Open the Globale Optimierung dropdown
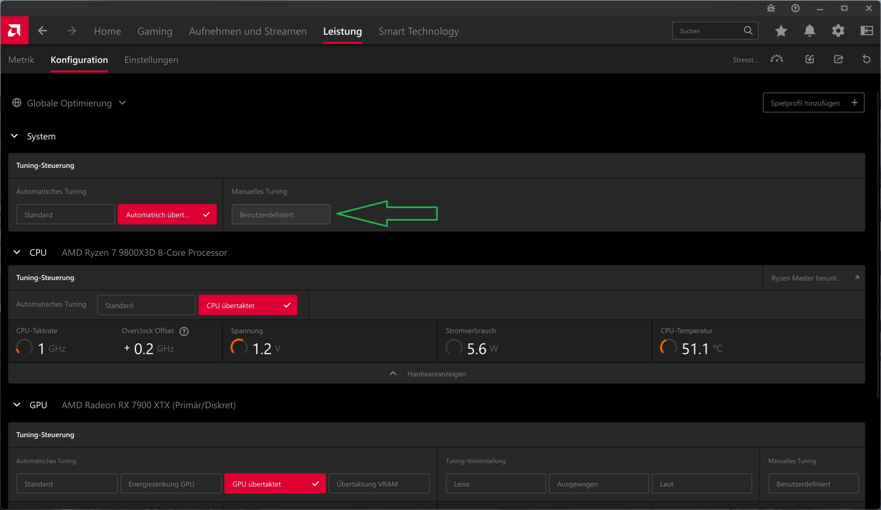This screenshot has height=510, width=881. (69, 103)
